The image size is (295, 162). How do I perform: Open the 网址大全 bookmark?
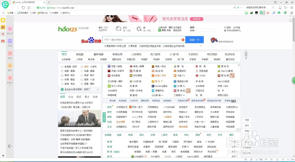(42, 13)
